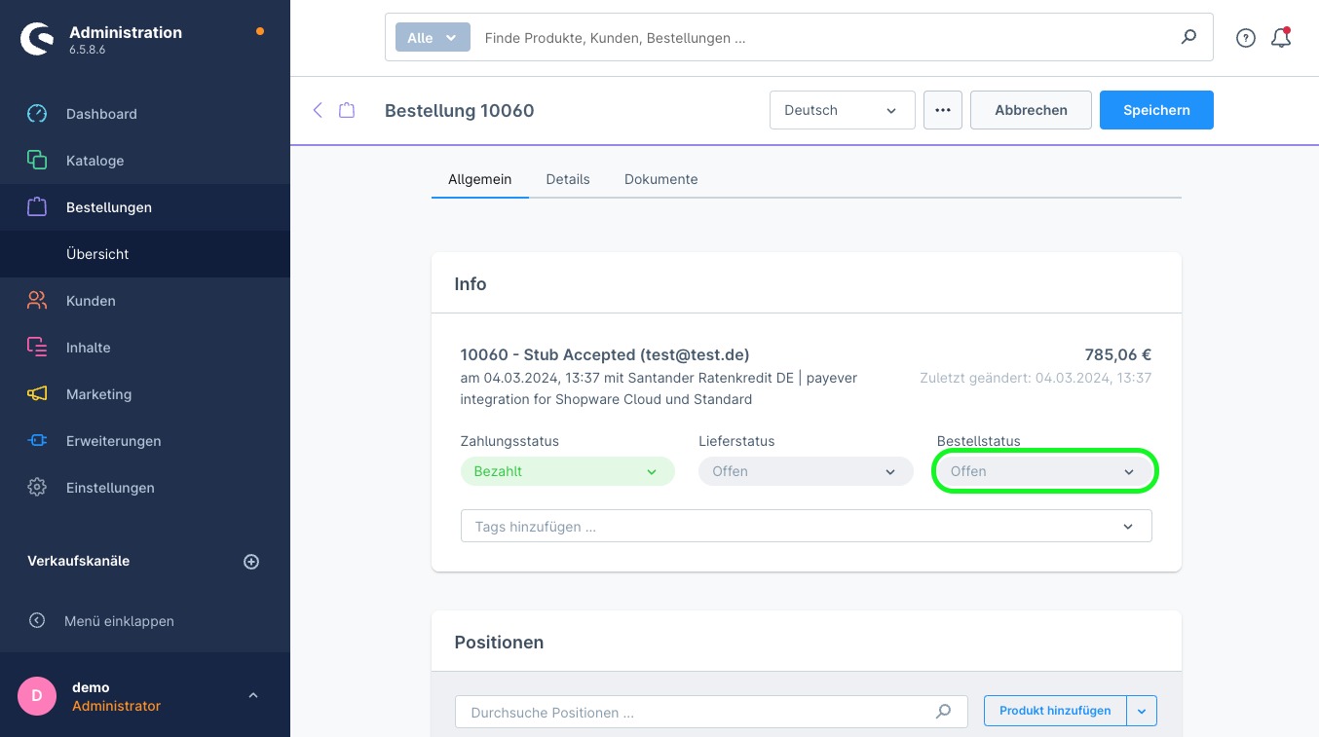Viewport: 1319px width, 737px height.
Task: Open the three-dot more actions button
Action: pyautogui.click(x=942, y=110)
